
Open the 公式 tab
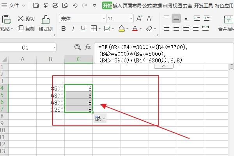(x=147, y=6)
